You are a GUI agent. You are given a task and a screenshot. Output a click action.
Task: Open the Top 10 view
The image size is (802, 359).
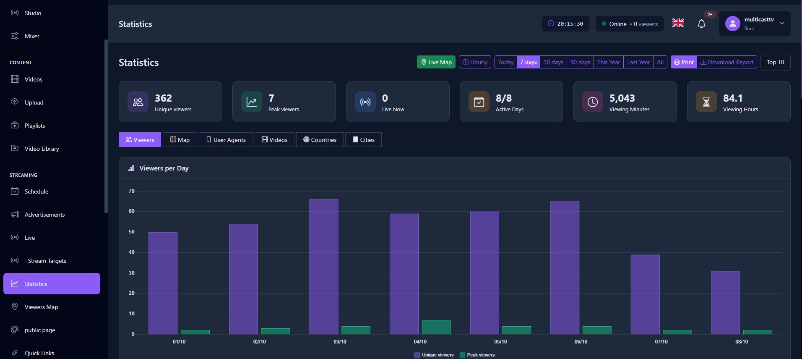[x=775, y=62]
